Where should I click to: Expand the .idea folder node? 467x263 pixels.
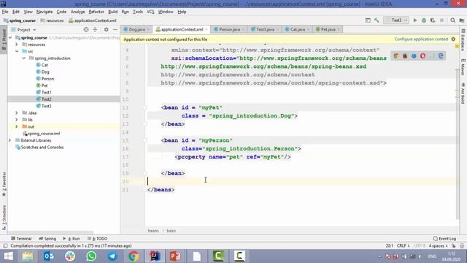click(17, 113)
